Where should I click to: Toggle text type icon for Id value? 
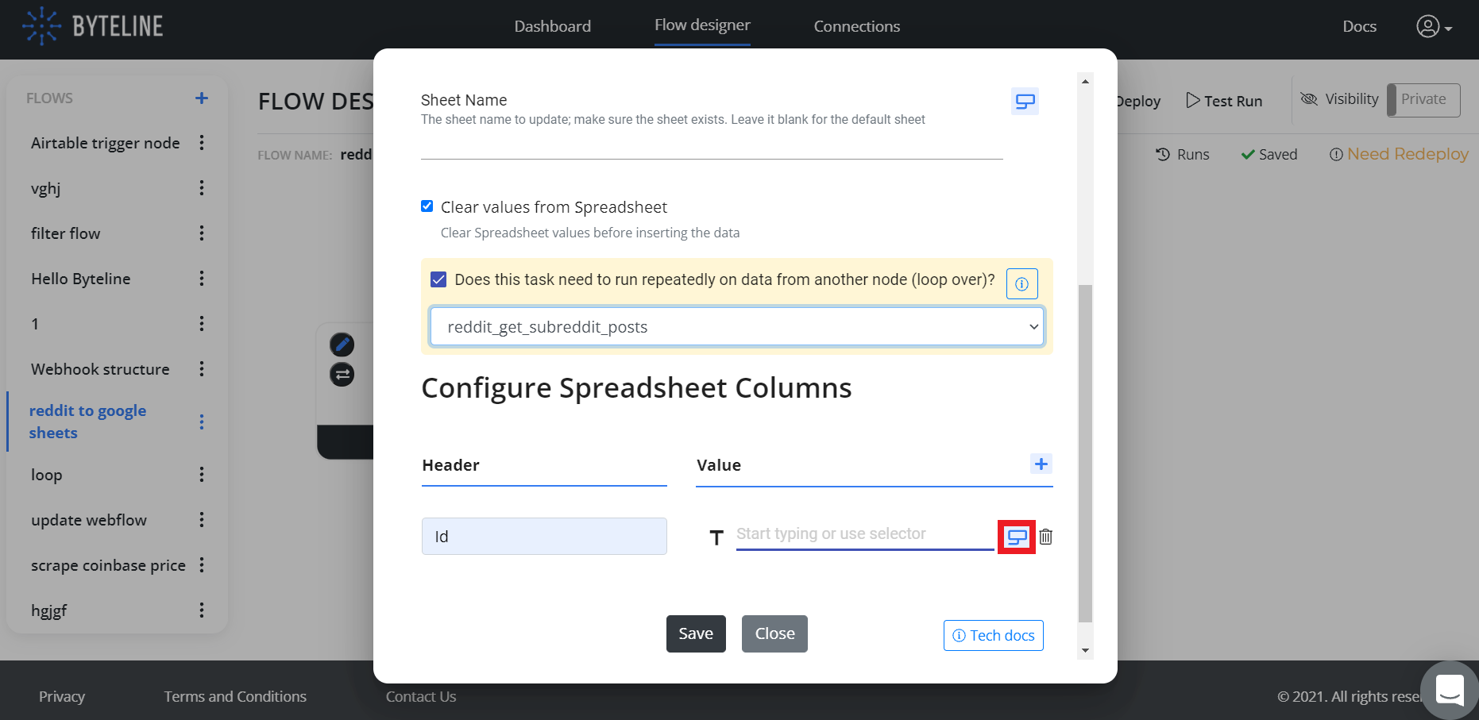(x=716, y=537)
